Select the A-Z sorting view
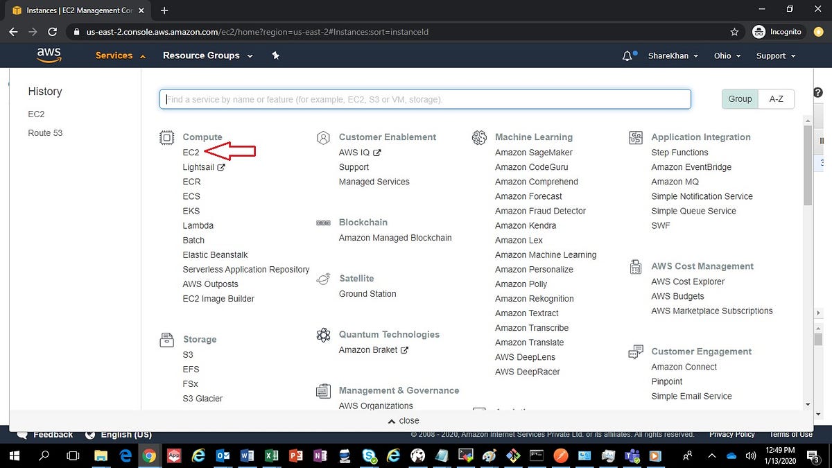The image size is (832, 468). [776, 98]
